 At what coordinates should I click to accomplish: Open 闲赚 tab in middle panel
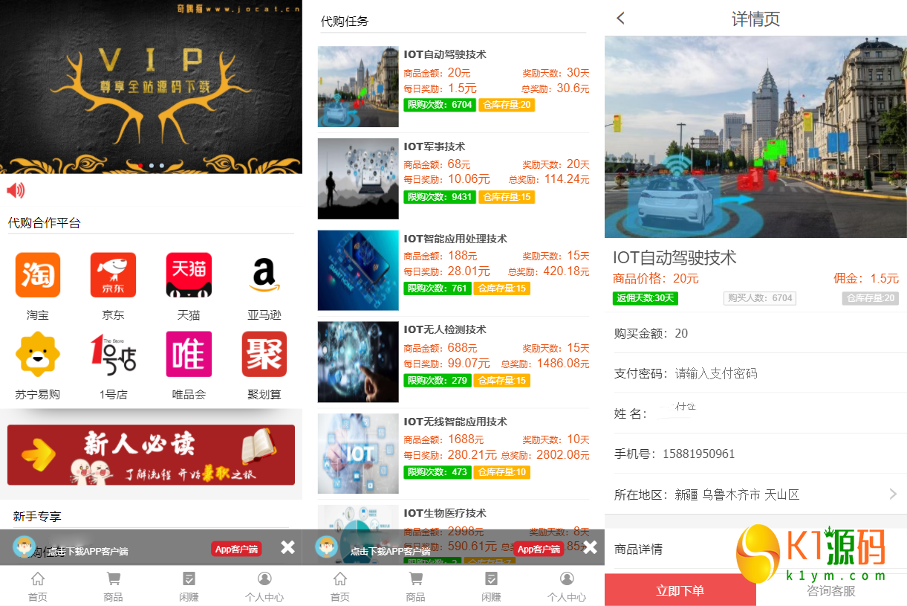coord(491,587)
